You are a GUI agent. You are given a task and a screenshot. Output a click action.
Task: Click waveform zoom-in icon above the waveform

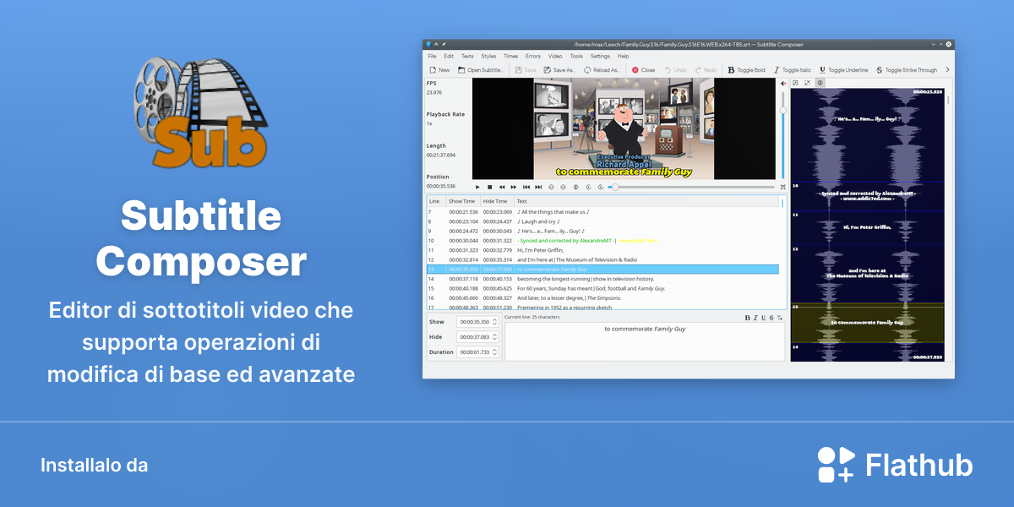tap(796, 83)
